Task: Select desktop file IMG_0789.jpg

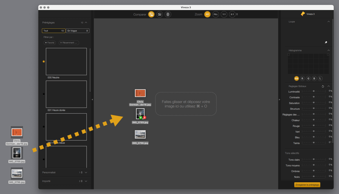Action: click(17, 155)
